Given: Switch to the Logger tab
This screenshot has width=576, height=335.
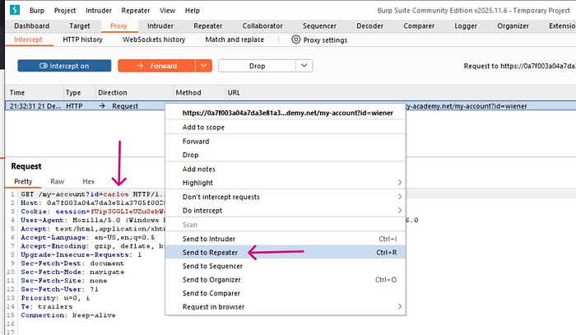Looking at the screenshot, I should tap(466, 26).
